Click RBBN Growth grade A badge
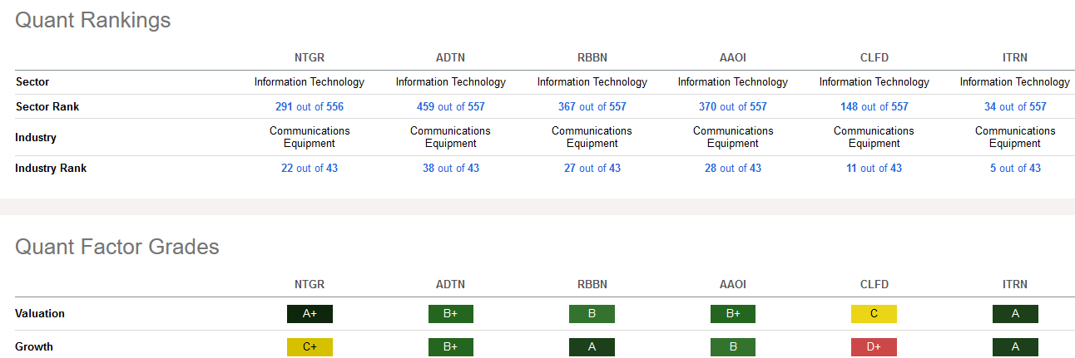The width and height of the screenshot is (1075, 358). (x=592, y=347)
